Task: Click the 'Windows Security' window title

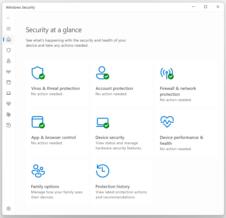Action: [20, 7]
